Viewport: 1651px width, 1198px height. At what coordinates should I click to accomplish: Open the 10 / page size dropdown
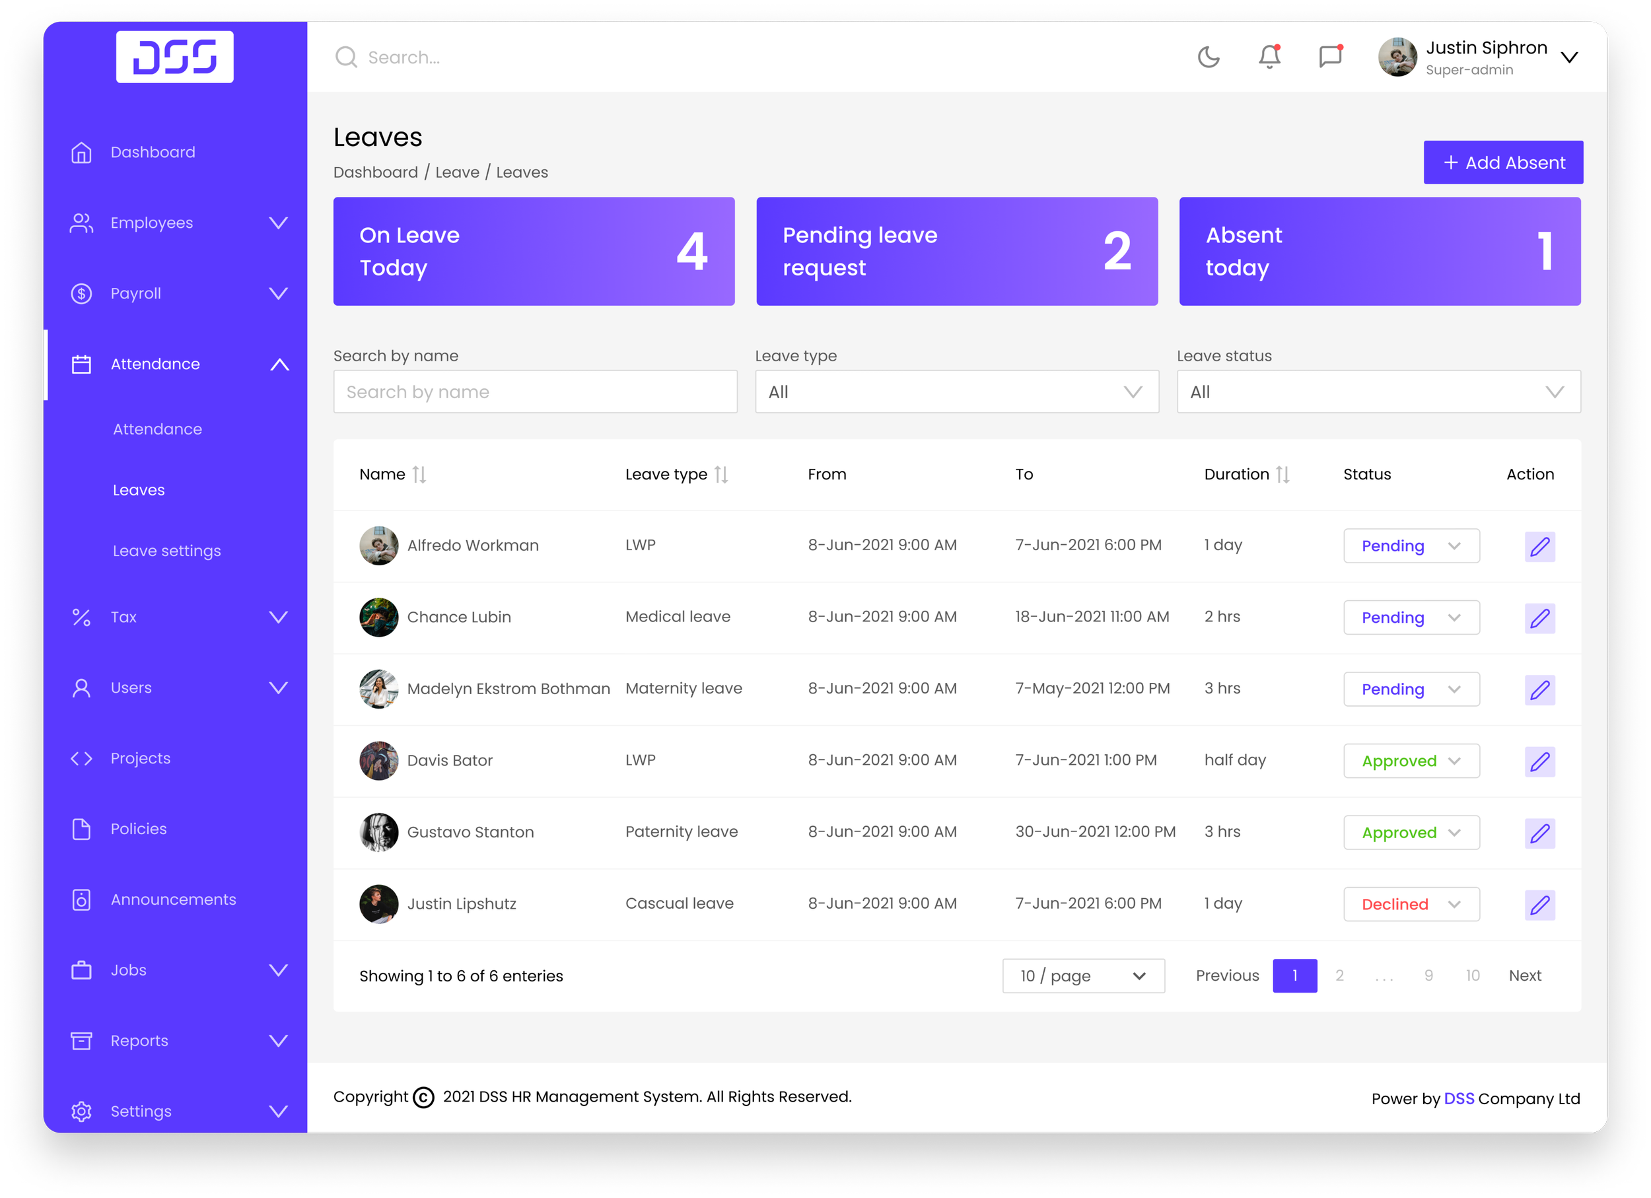pos(1083,976)
